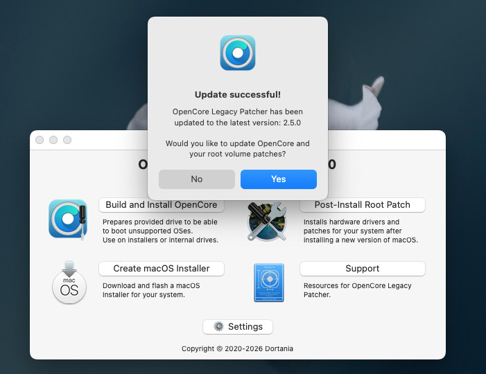Screen dimensions: 486x374
Task: Open Create macOS Installer
Action: click(161, 269)
